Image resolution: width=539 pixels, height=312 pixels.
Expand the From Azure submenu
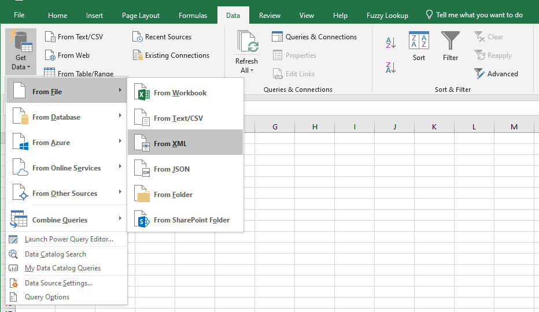click(x=67, y=142)
